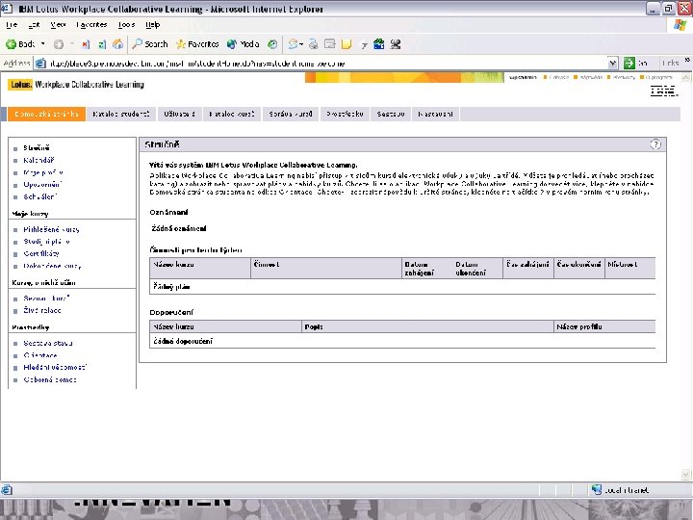
Task: Open the Studijní plán link
Action: pos(46,242)
